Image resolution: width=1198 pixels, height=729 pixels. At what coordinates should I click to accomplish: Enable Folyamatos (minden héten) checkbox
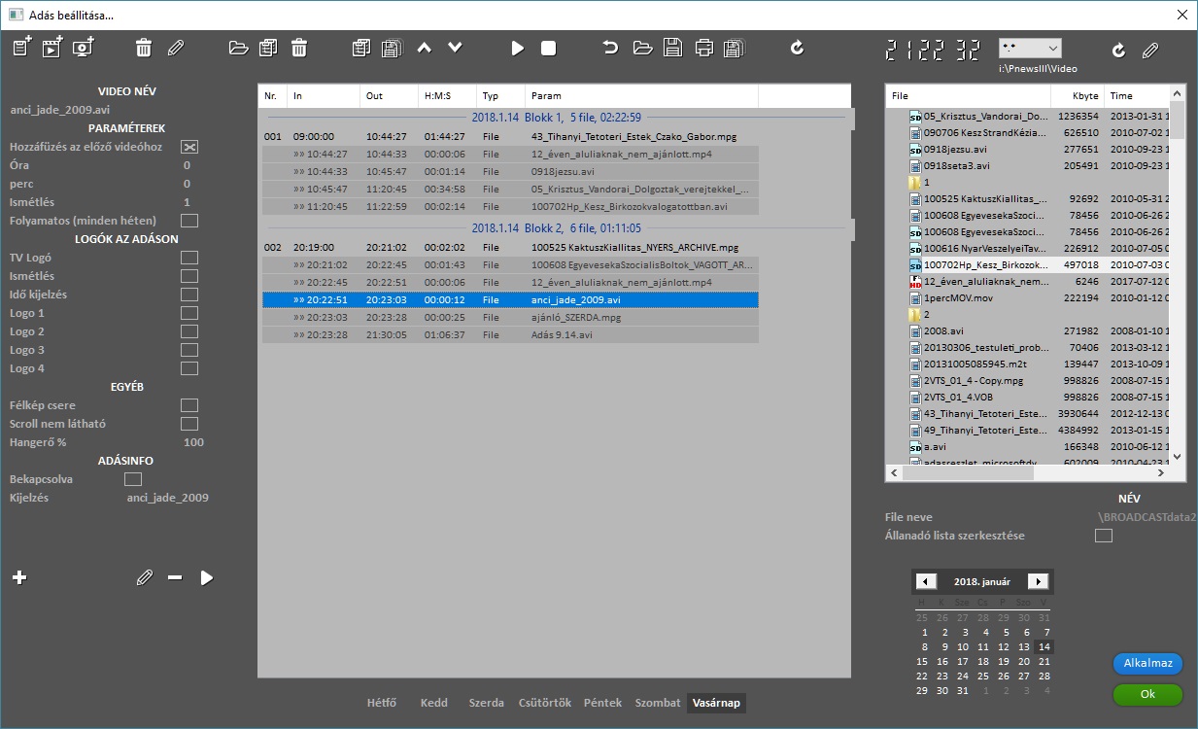click(189, 221)
